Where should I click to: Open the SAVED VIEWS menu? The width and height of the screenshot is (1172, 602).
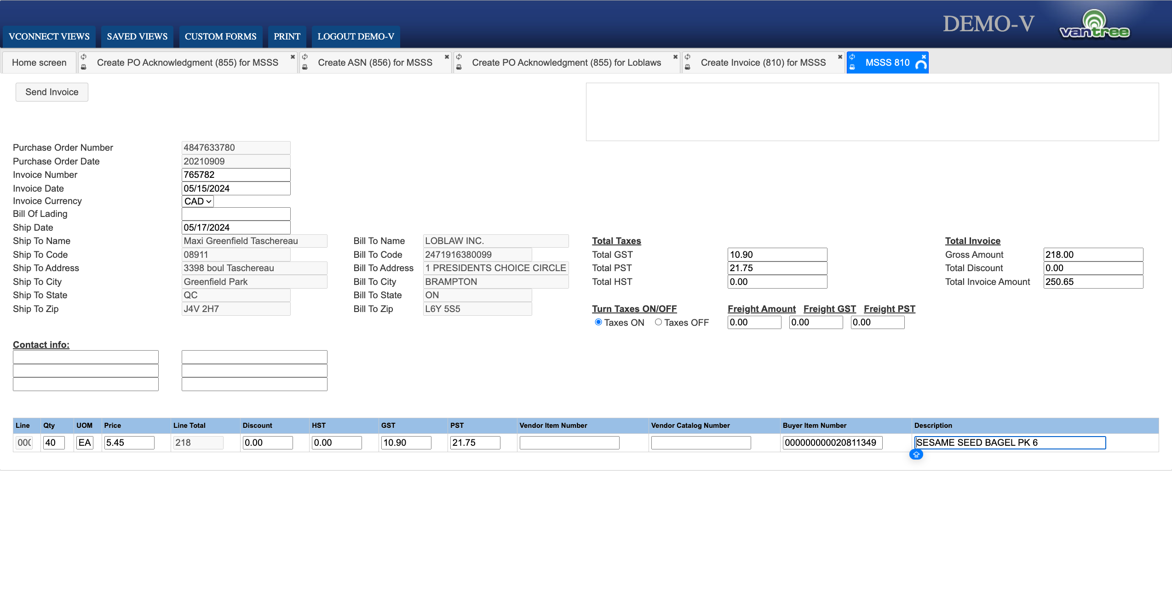[x=137, y=36]
